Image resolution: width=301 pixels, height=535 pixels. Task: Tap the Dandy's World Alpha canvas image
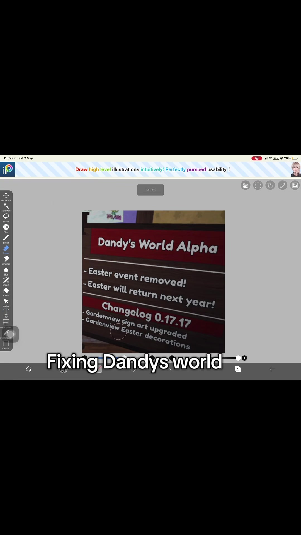(x=153, y=282)
